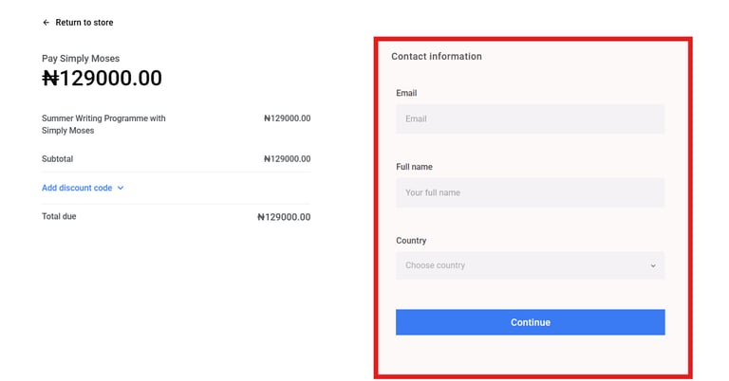Click the Contact information heading
Viewport: 729px width, 381px height.
[436, 57]
